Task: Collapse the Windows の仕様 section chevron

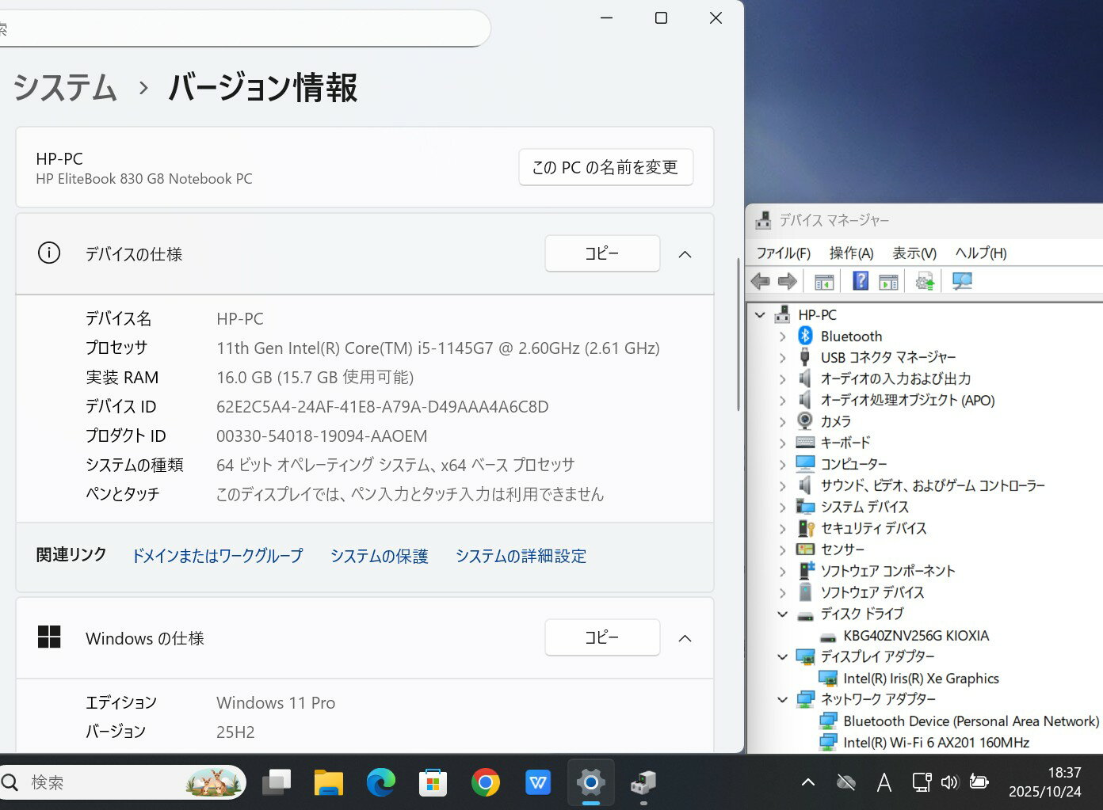Action: tap(685, 638)
